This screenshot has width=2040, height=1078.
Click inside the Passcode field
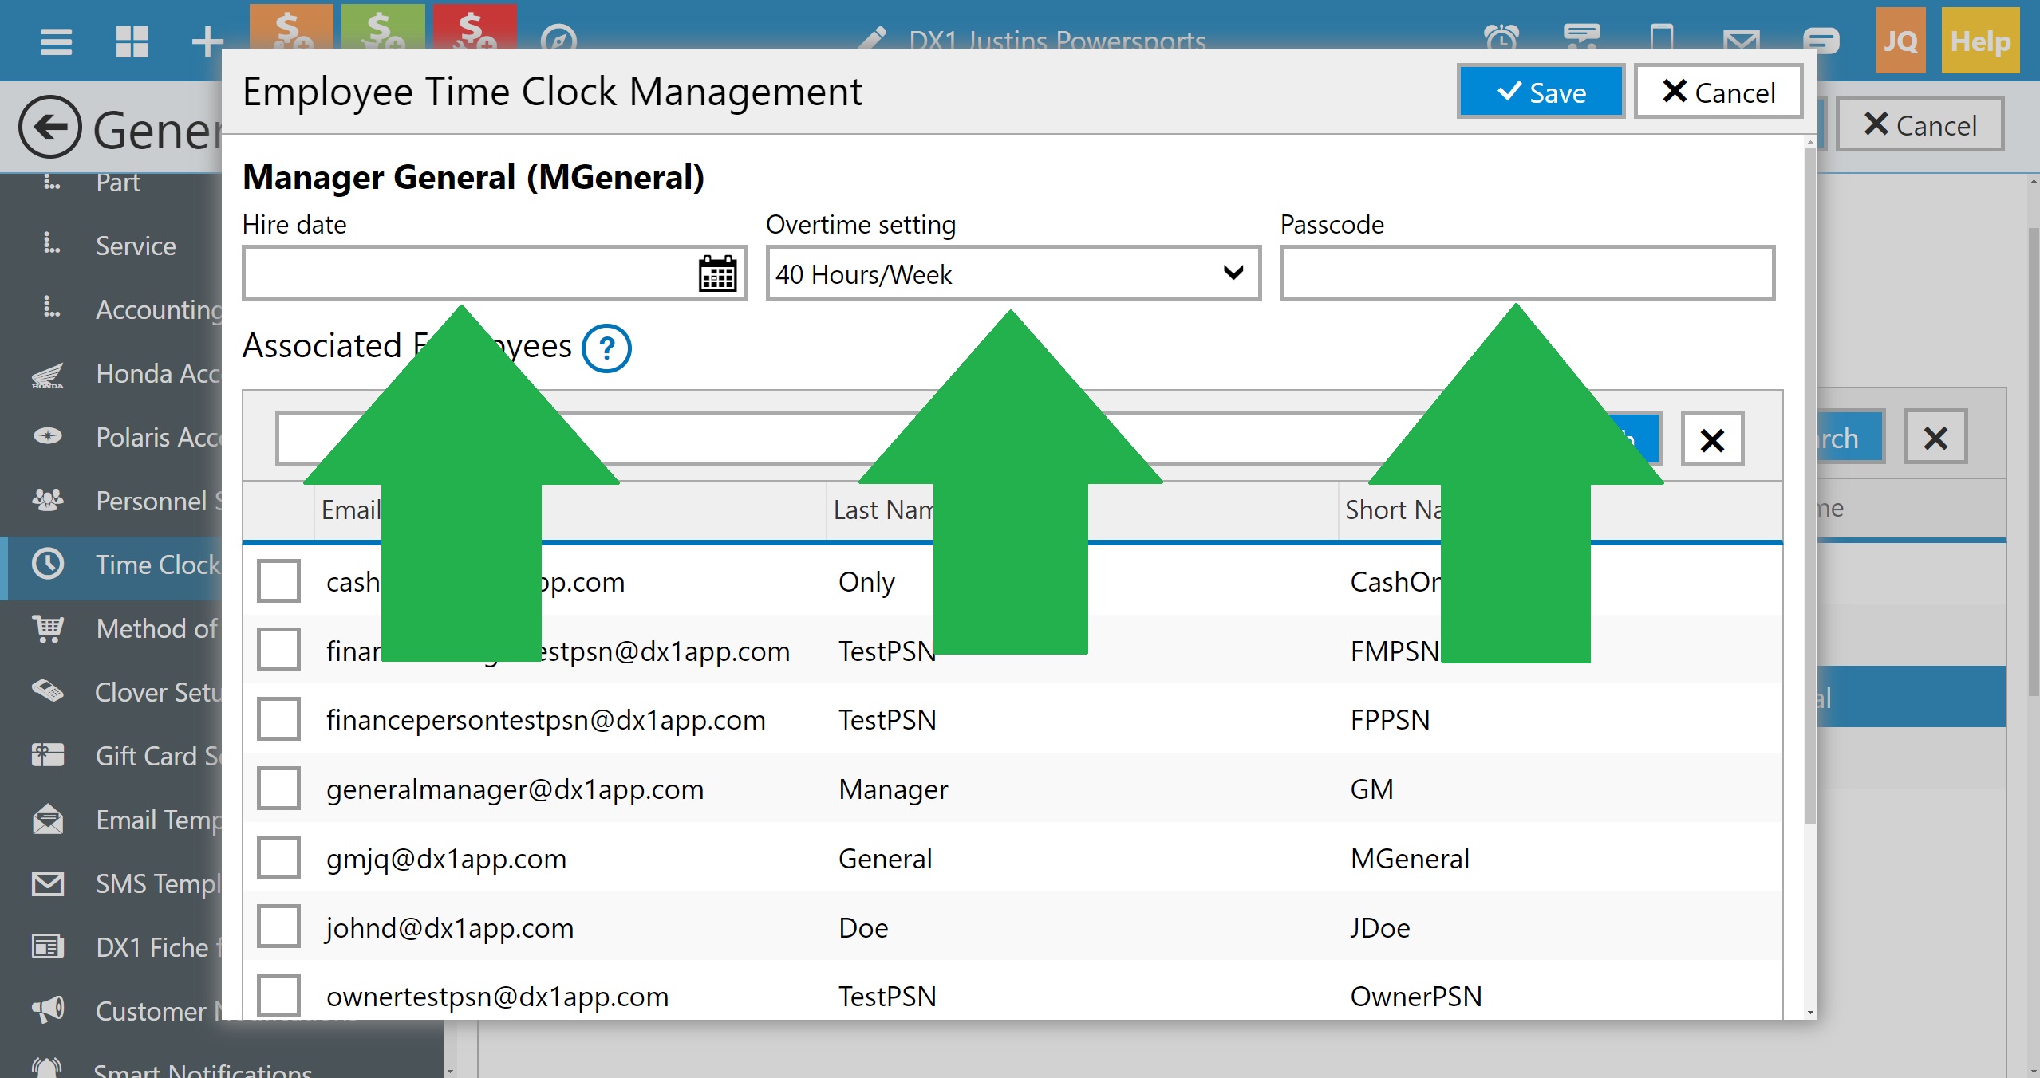pos(1526,273)
